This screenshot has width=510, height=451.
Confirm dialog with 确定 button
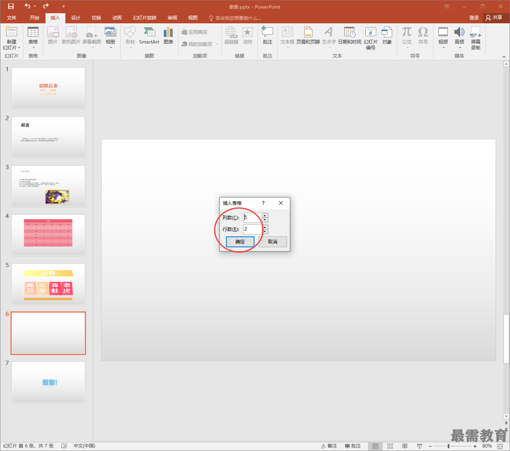point(240,242)
